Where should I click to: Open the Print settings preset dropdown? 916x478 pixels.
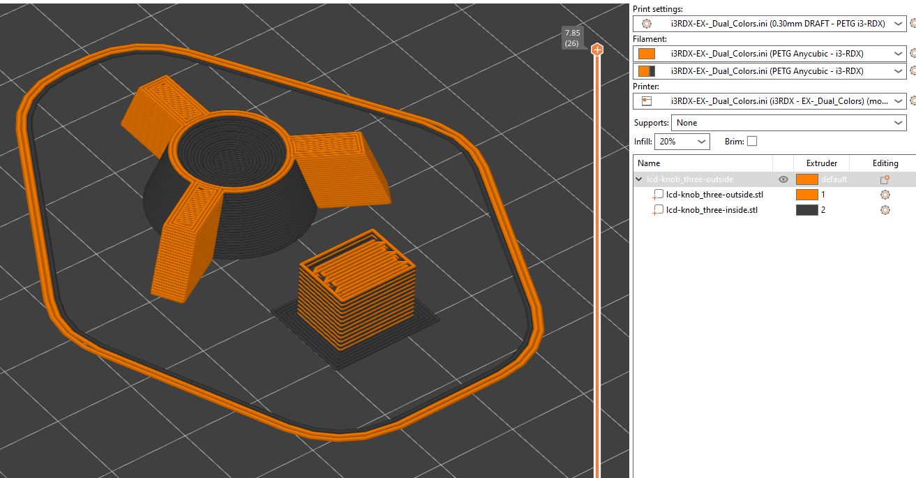click(770, 23)
